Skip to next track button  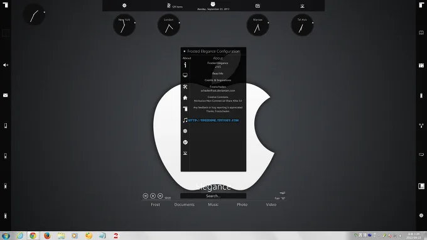160,196
